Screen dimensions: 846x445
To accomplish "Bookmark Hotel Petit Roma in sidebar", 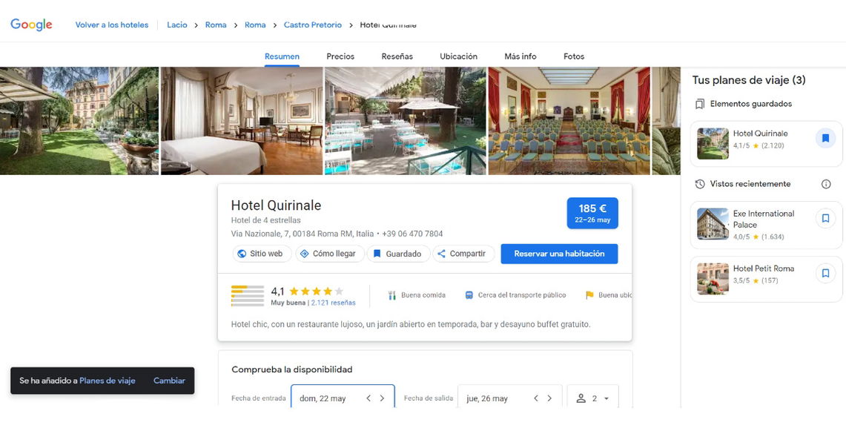I will [x=825, y=273].
